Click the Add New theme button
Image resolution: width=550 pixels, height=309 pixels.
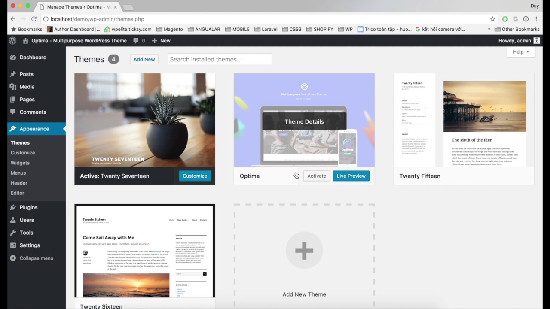(x=144, y=59)
